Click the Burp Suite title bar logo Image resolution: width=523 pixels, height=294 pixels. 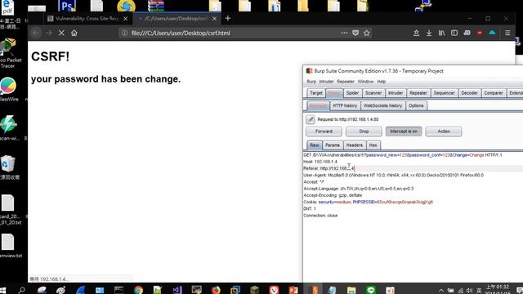(309, 71)
